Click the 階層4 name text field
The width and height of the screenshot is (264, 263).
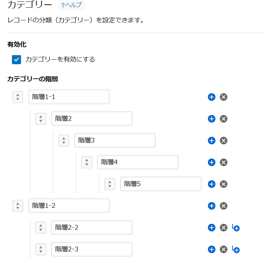tap(138, 162)
